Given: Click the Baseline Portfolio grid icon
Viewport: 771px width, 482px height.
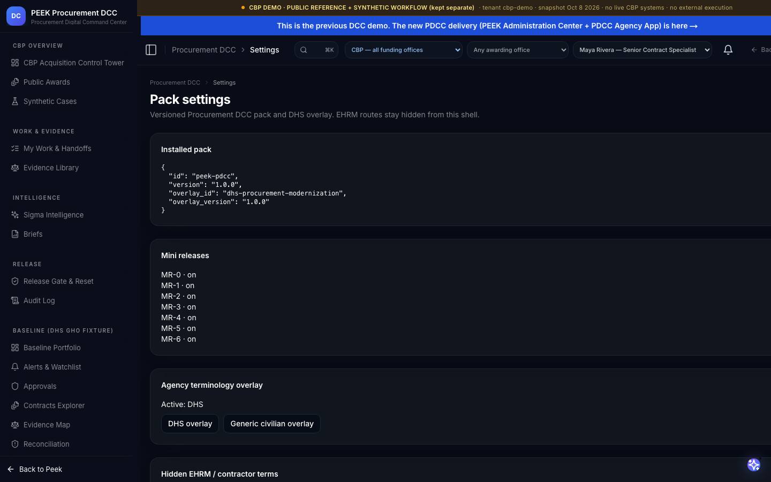Looking at the screenshot, I should (x=15, y=348).
